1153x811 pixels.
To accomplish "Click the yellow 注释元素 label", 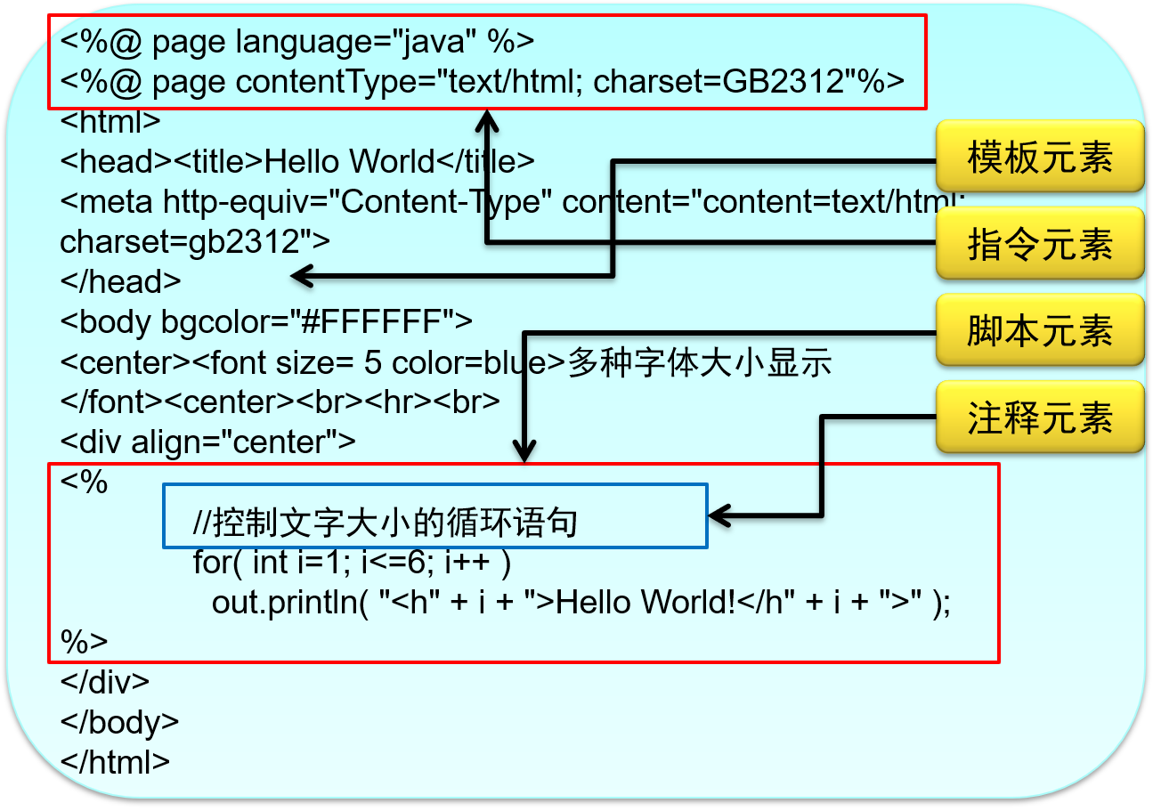I will point(1040,417).
